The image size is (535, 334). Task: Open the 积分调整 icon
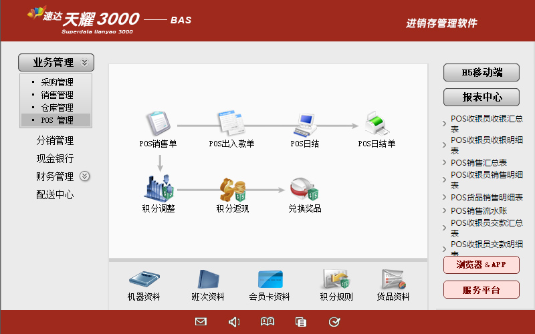(x=158, y=188)
